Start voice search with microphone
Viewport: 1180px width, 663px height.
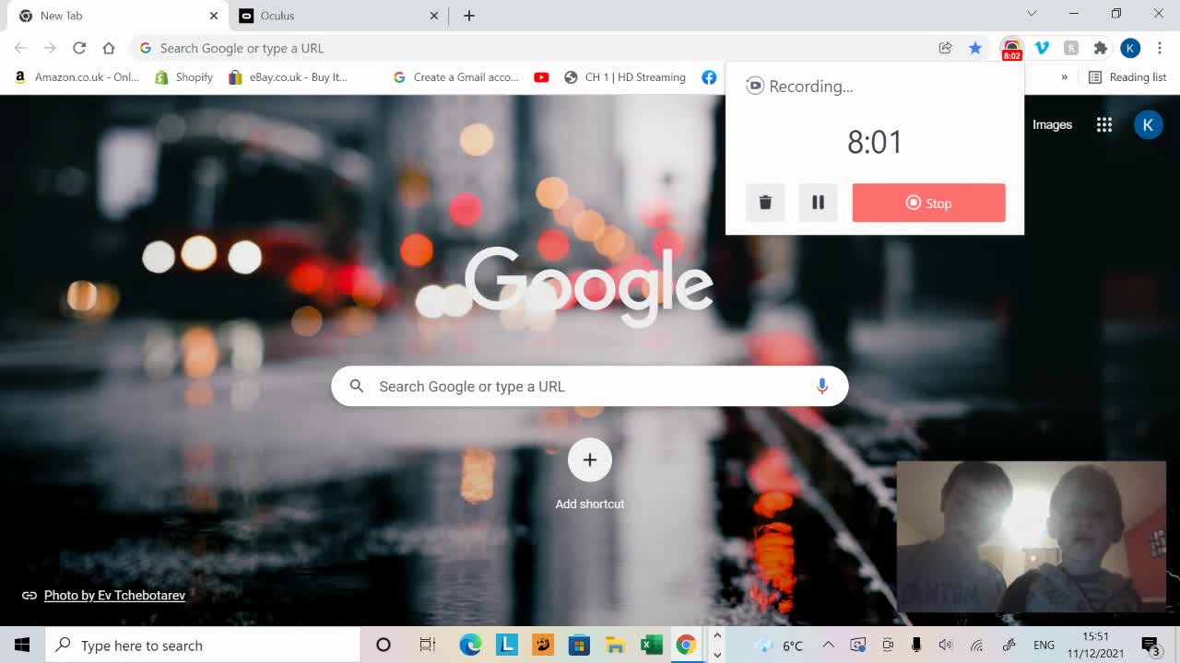pos(821,387)
